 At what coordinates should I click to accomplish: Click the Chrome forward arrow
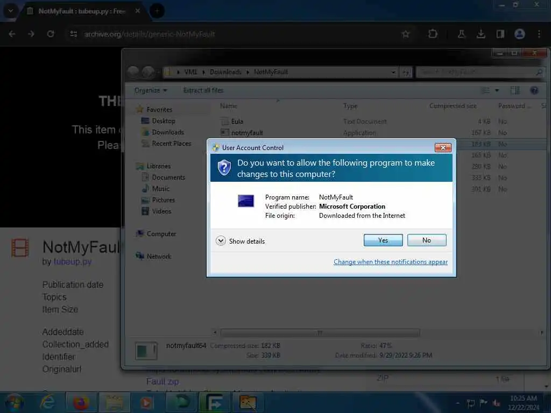(31, 34)
